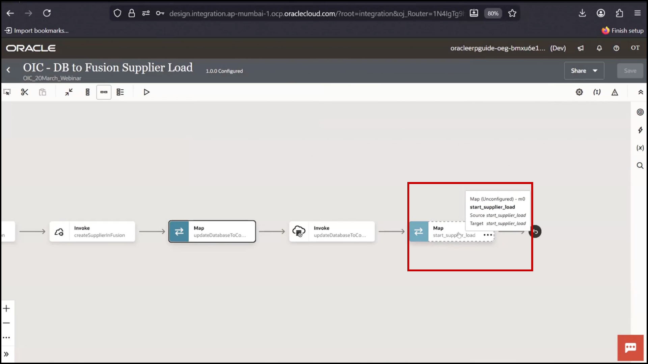Switch to vertical layout
Screen dimensions: 648x364
[87, 92]
